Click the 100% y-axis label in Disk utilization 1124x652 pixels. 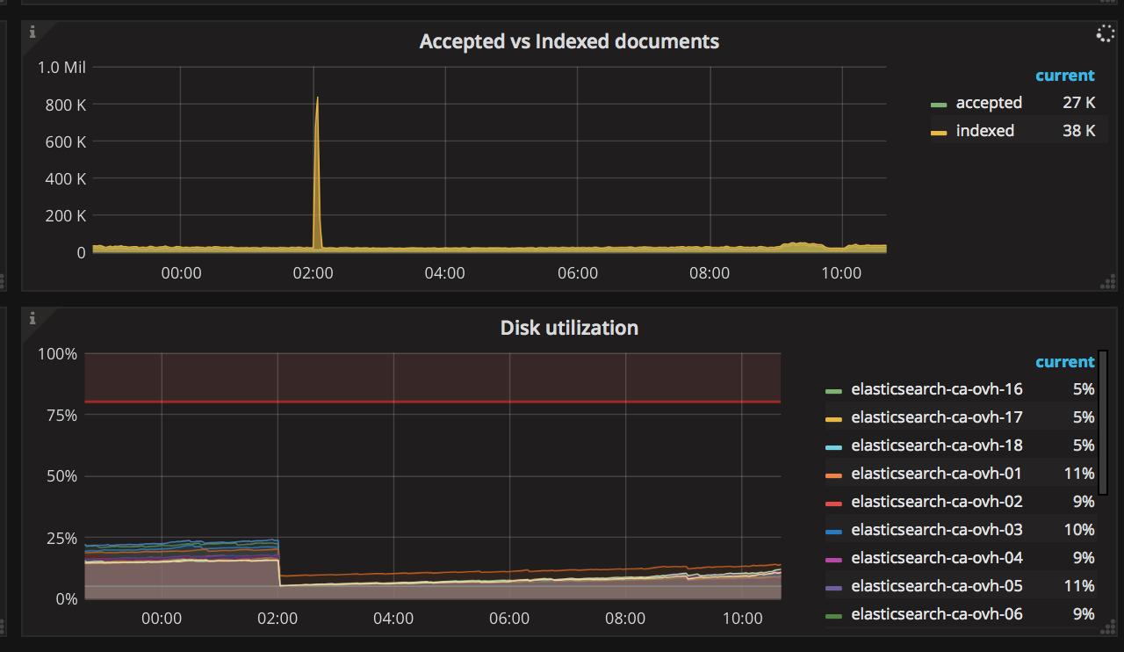58,353
